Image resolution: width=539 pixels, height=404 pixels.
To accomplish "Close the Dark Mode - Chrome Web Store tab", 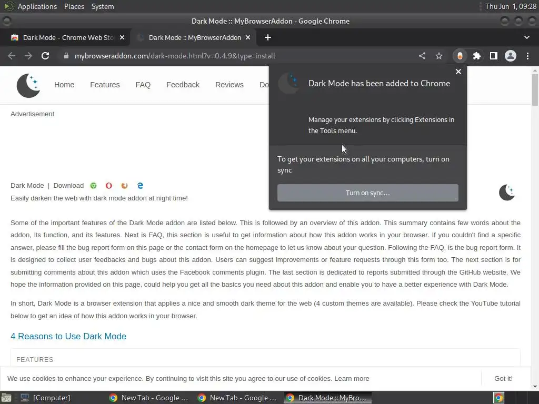I will [x=122, y=37].
